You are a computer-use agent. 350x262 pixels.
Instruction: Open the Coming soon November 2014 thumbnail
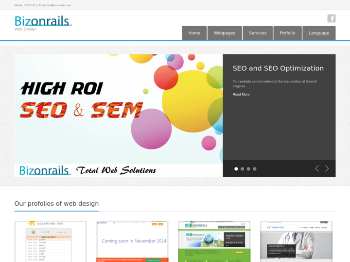click(133, 241)
